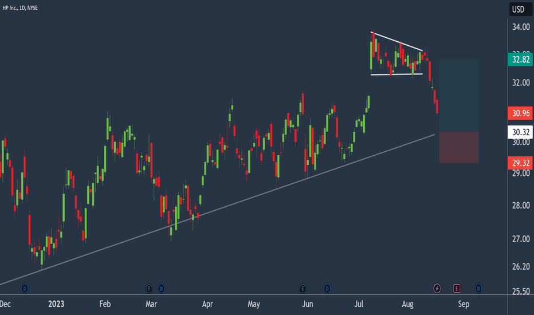Click the 32.00 price axis label
Image resolution: width=534 pixels, height=315 pixels.
(x=521, y=82)
